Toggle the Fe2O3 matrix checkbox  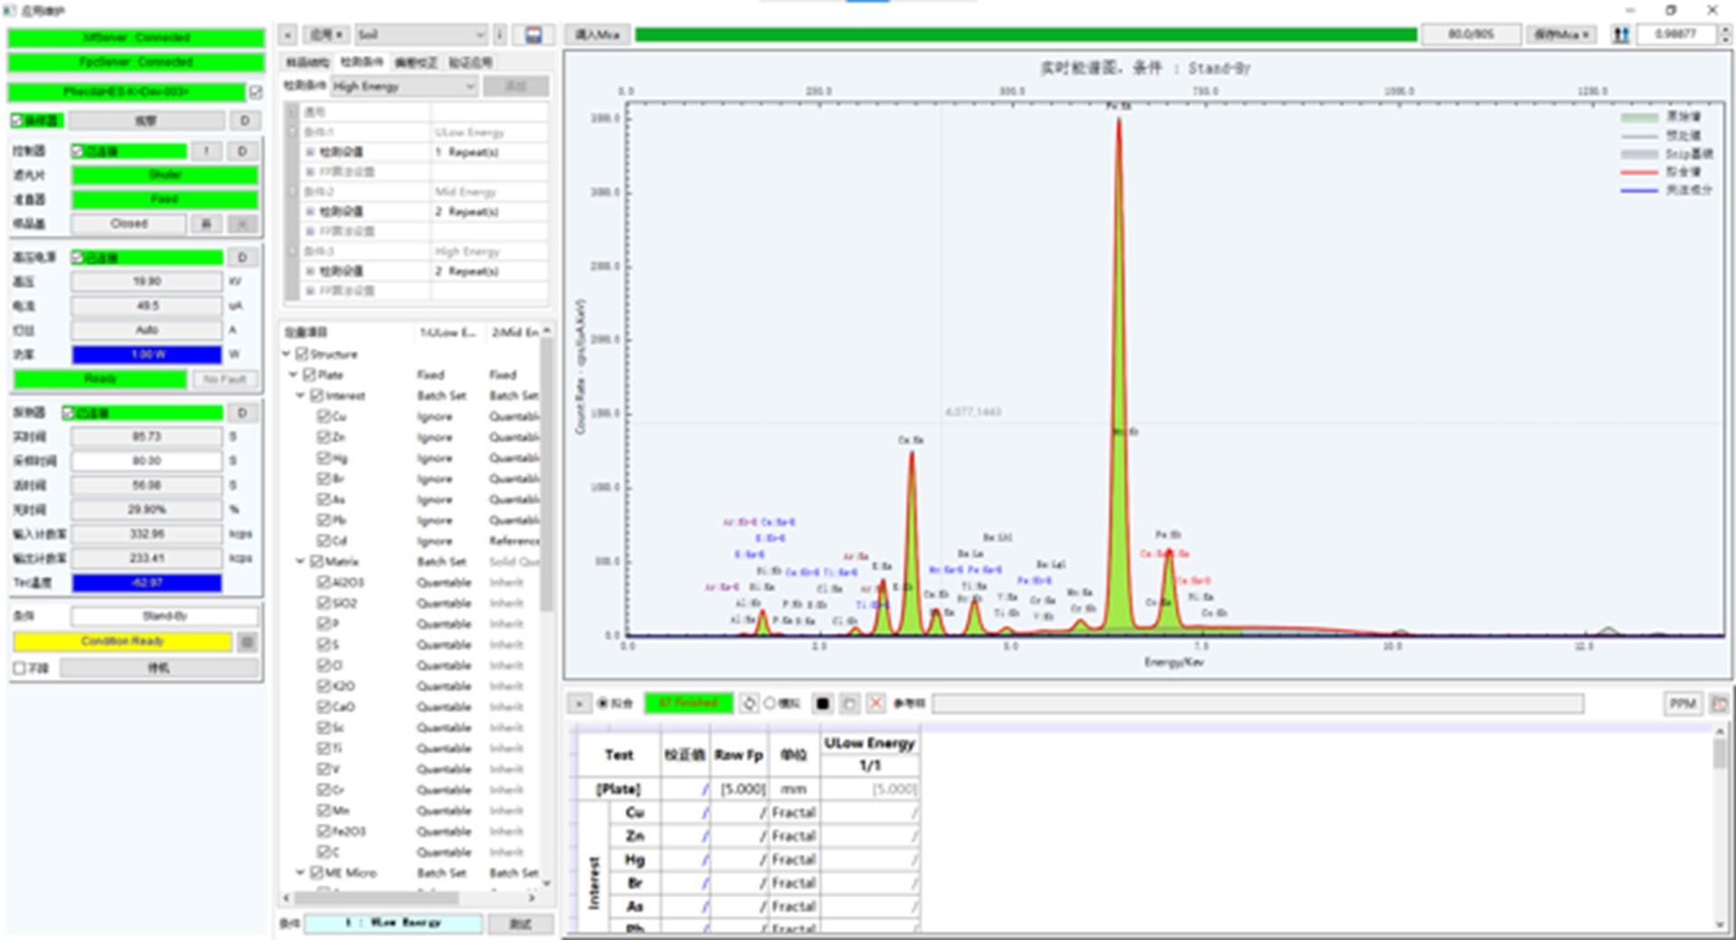[x=323, y=832]
